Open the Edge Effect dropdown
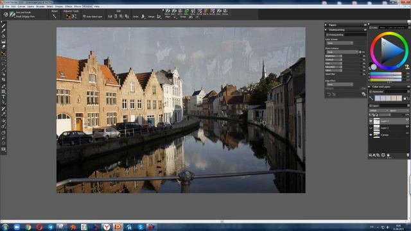The width and height of the screenshot is (411, 231). 340,84
